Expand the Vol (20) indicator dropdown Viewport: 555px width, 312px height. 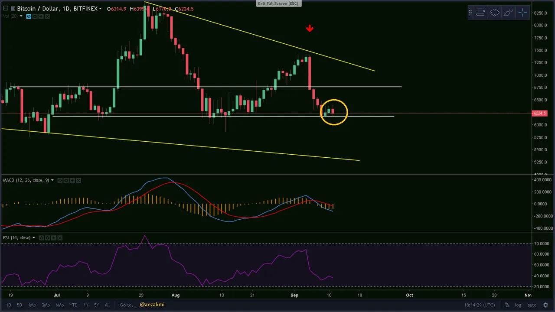pyautogui.click(x=21, y=16)
